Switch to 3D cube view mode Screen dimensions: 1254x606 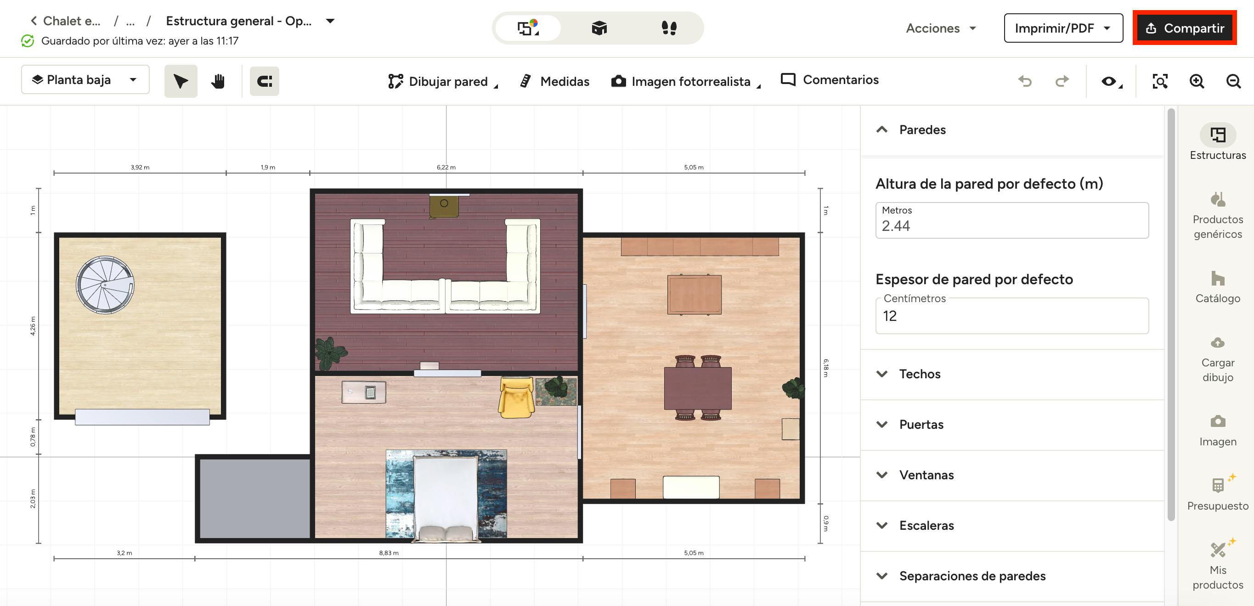[x=599, y=28]
